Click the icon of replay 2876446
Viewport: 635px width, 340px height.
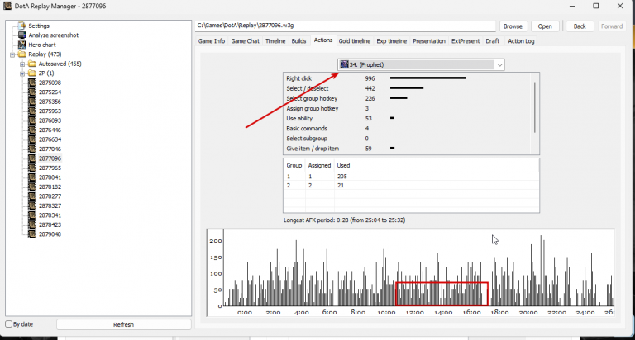(32, 130)
